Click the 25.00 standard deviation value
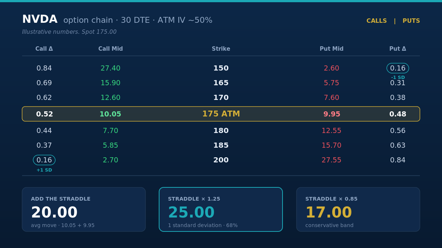442x248 pixels. tap(191, 213)
